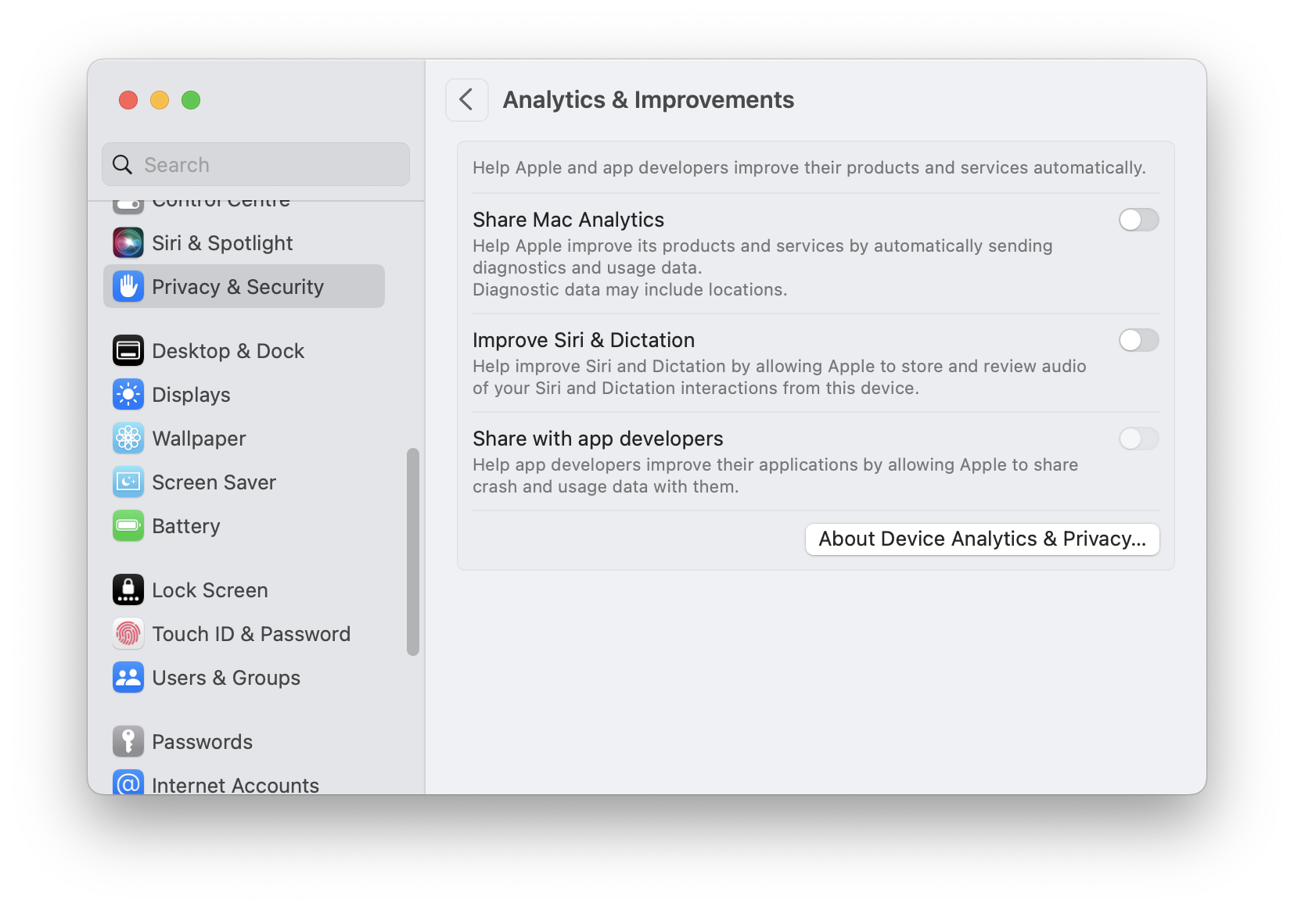Image resolution: width=1294 pixels, height=910 pixels.
Task: Click the Lock Screen padlock icon
Action: tap(128, 590)
